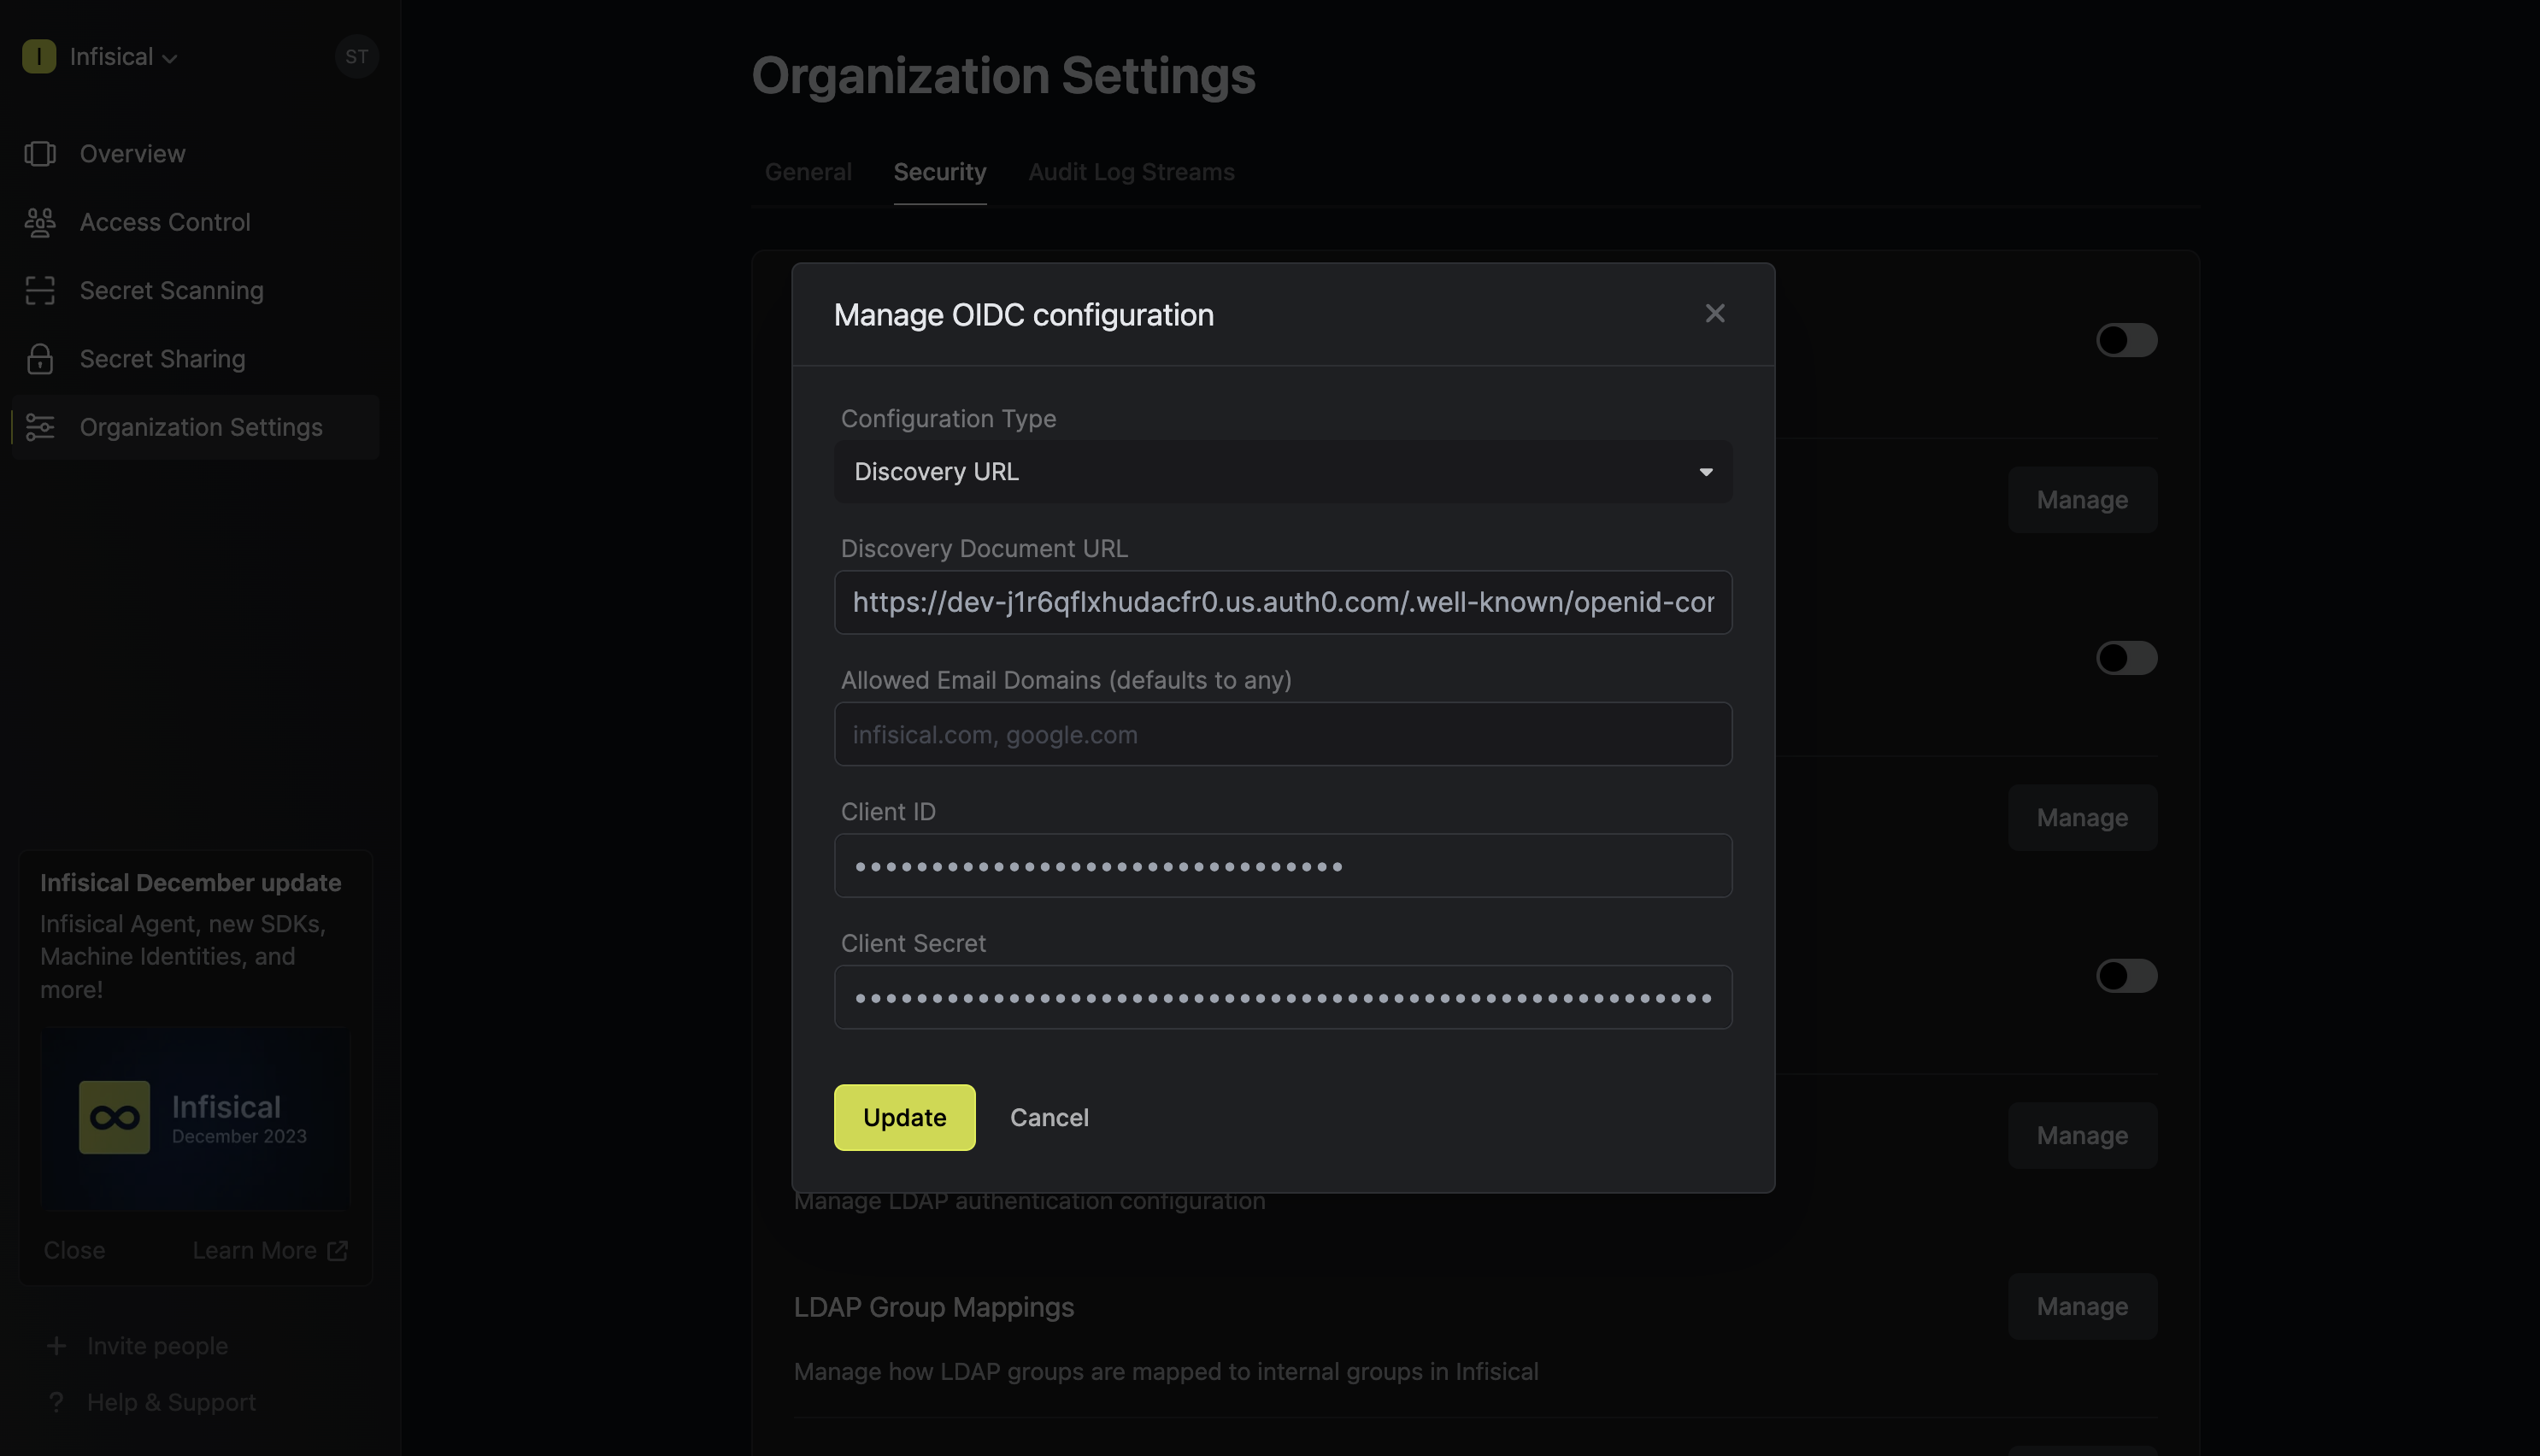Image resolution: width=2540 pixels, height=1456 pixels.
Task: Click the Manage button for LDAP Group Mappings
Action: 2082,1306
